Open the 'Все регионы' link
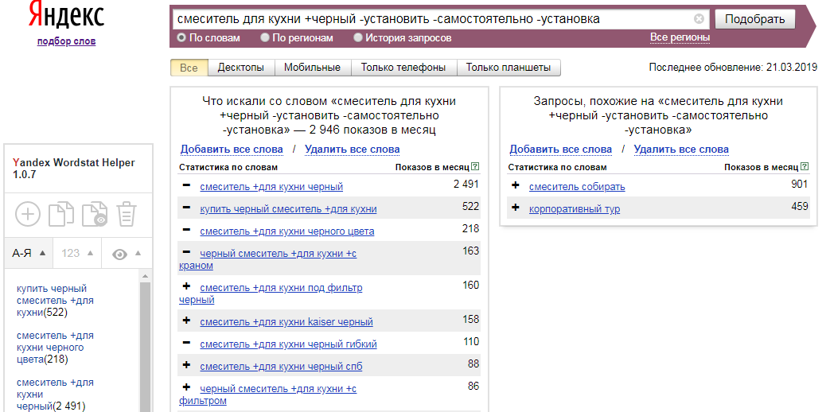Image resolution: width=830 pixels, height=412 pixels. (680, 37)
